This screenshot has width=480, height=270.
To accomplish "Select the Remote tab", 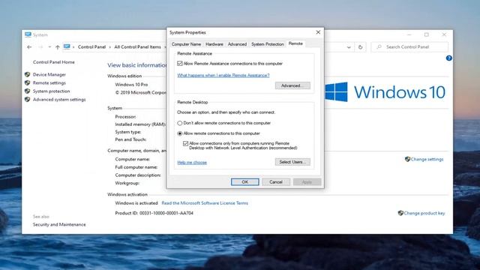I will (x=295, y=43).
